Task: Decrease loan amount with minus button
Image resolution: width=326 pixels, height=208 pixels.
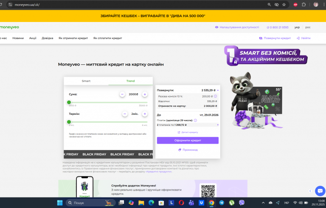Action: (x=122, y=94)
